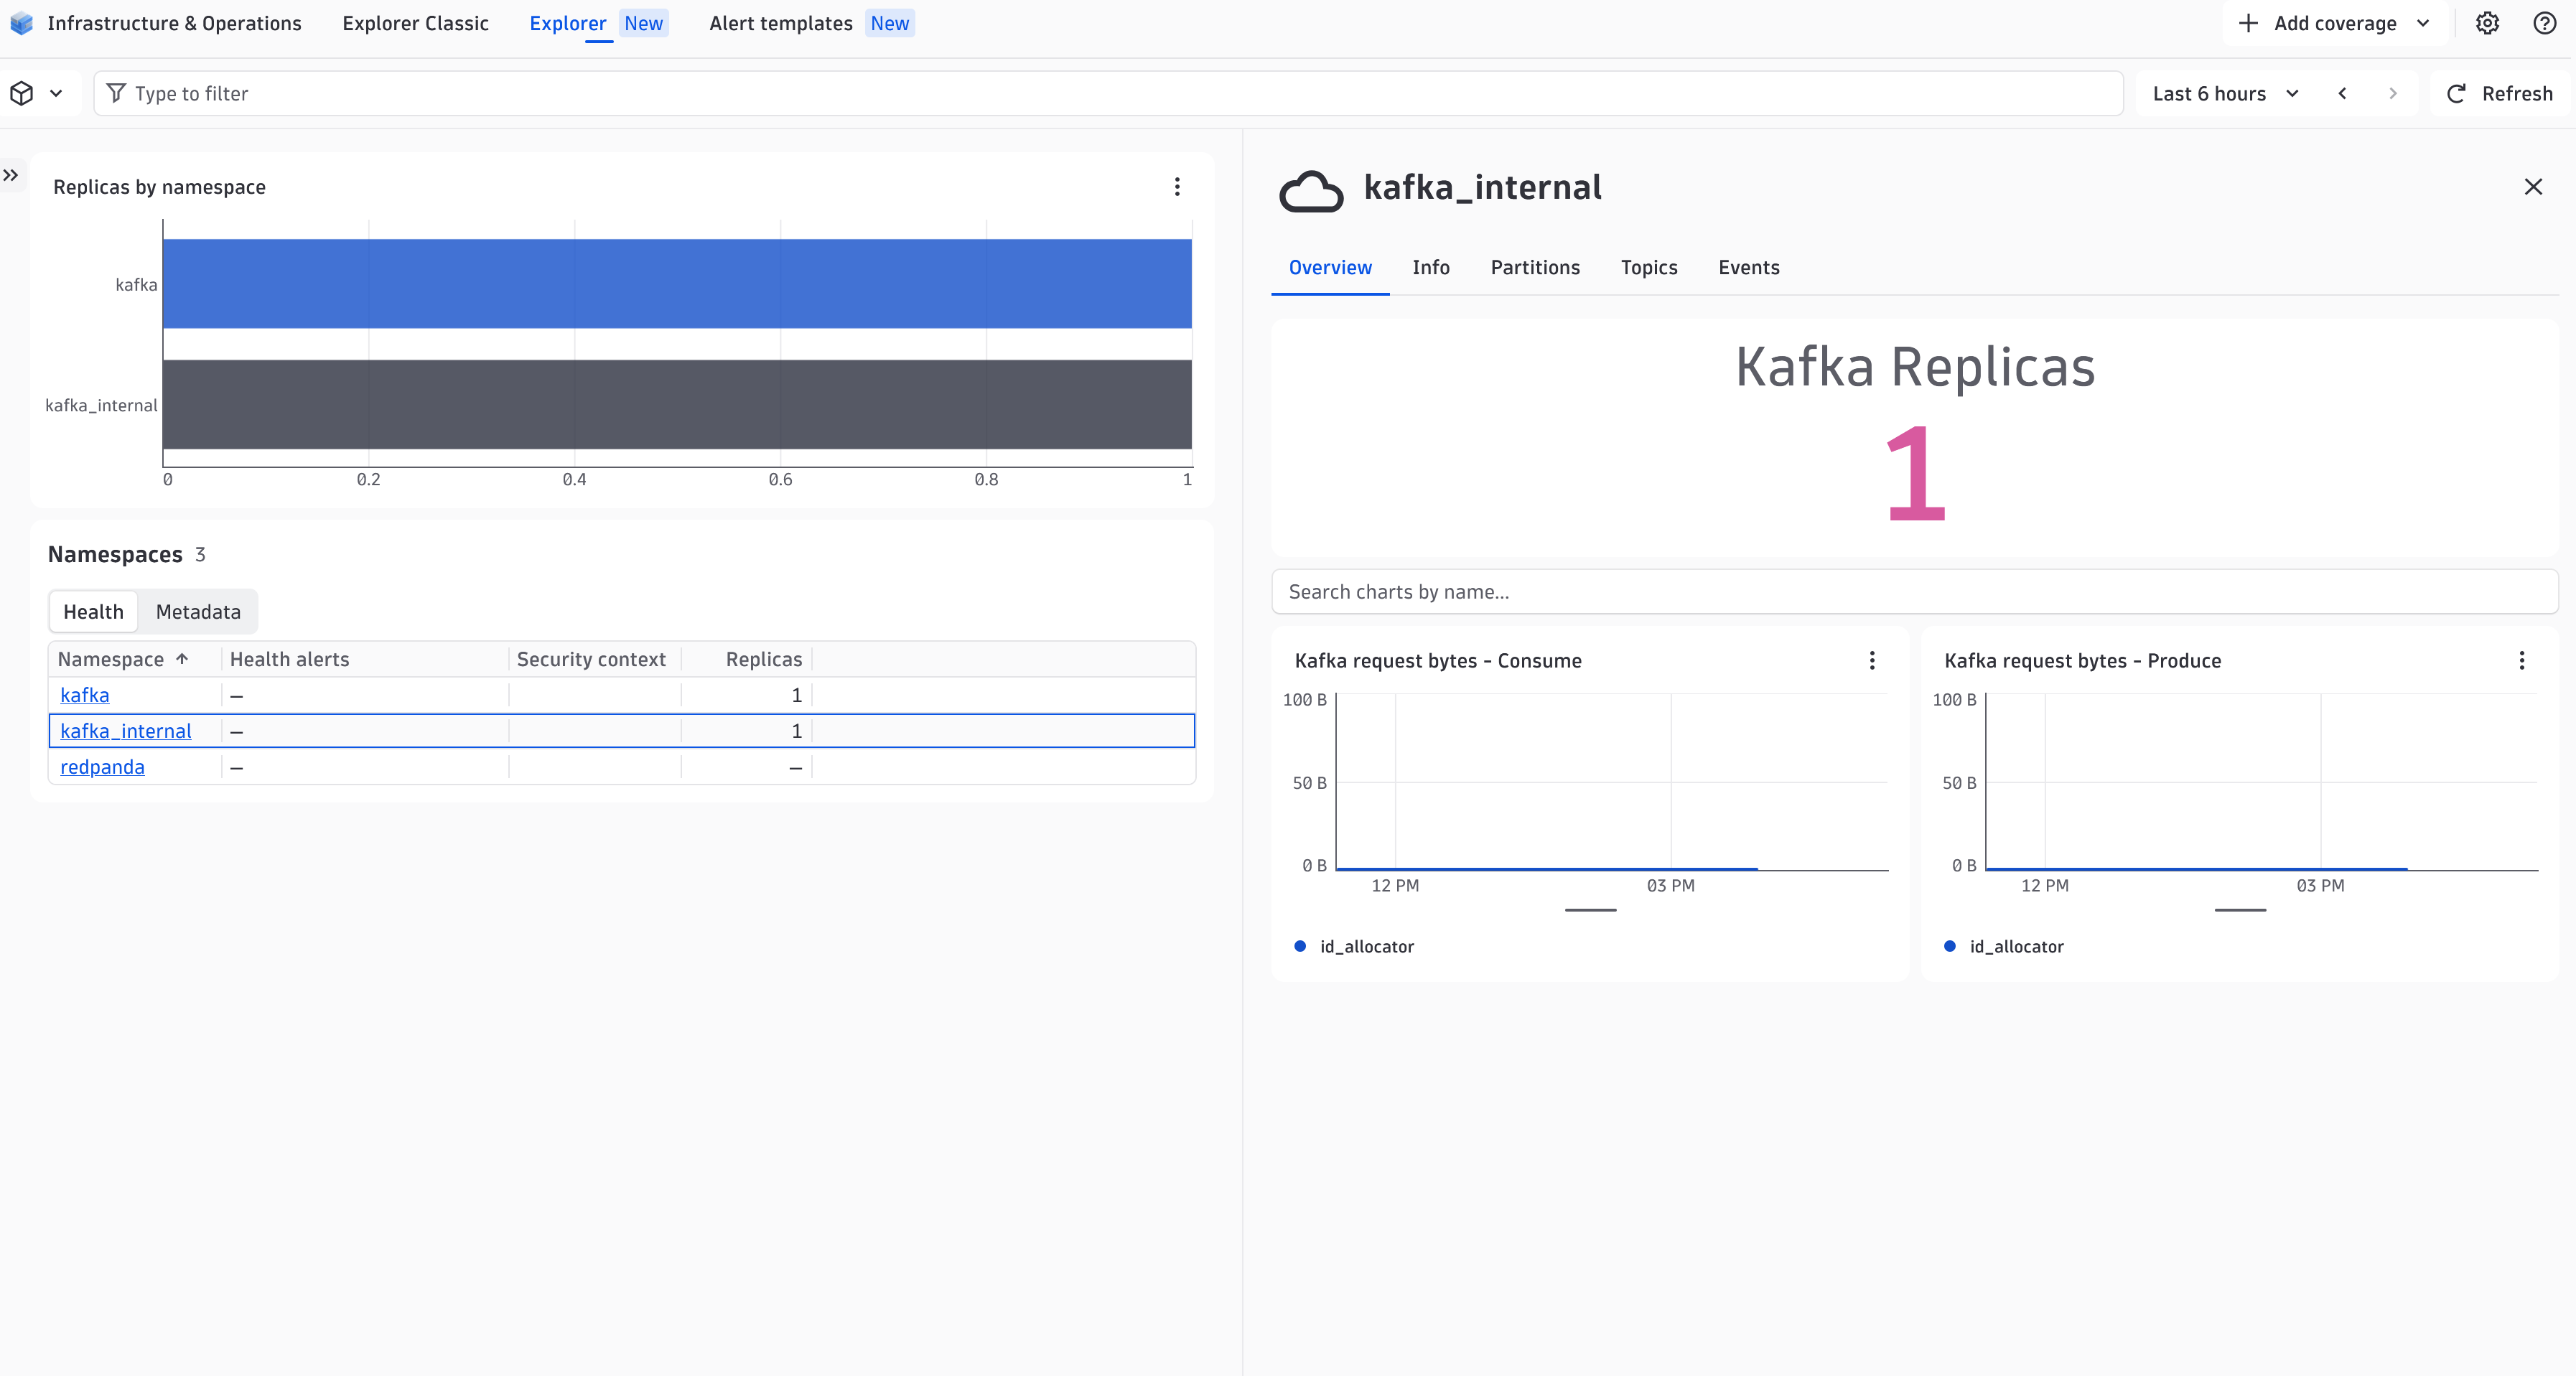The height and width of the screenshot is (1376, 2576).
Task: Sort by Replicas column header
Action: [764, 659]
